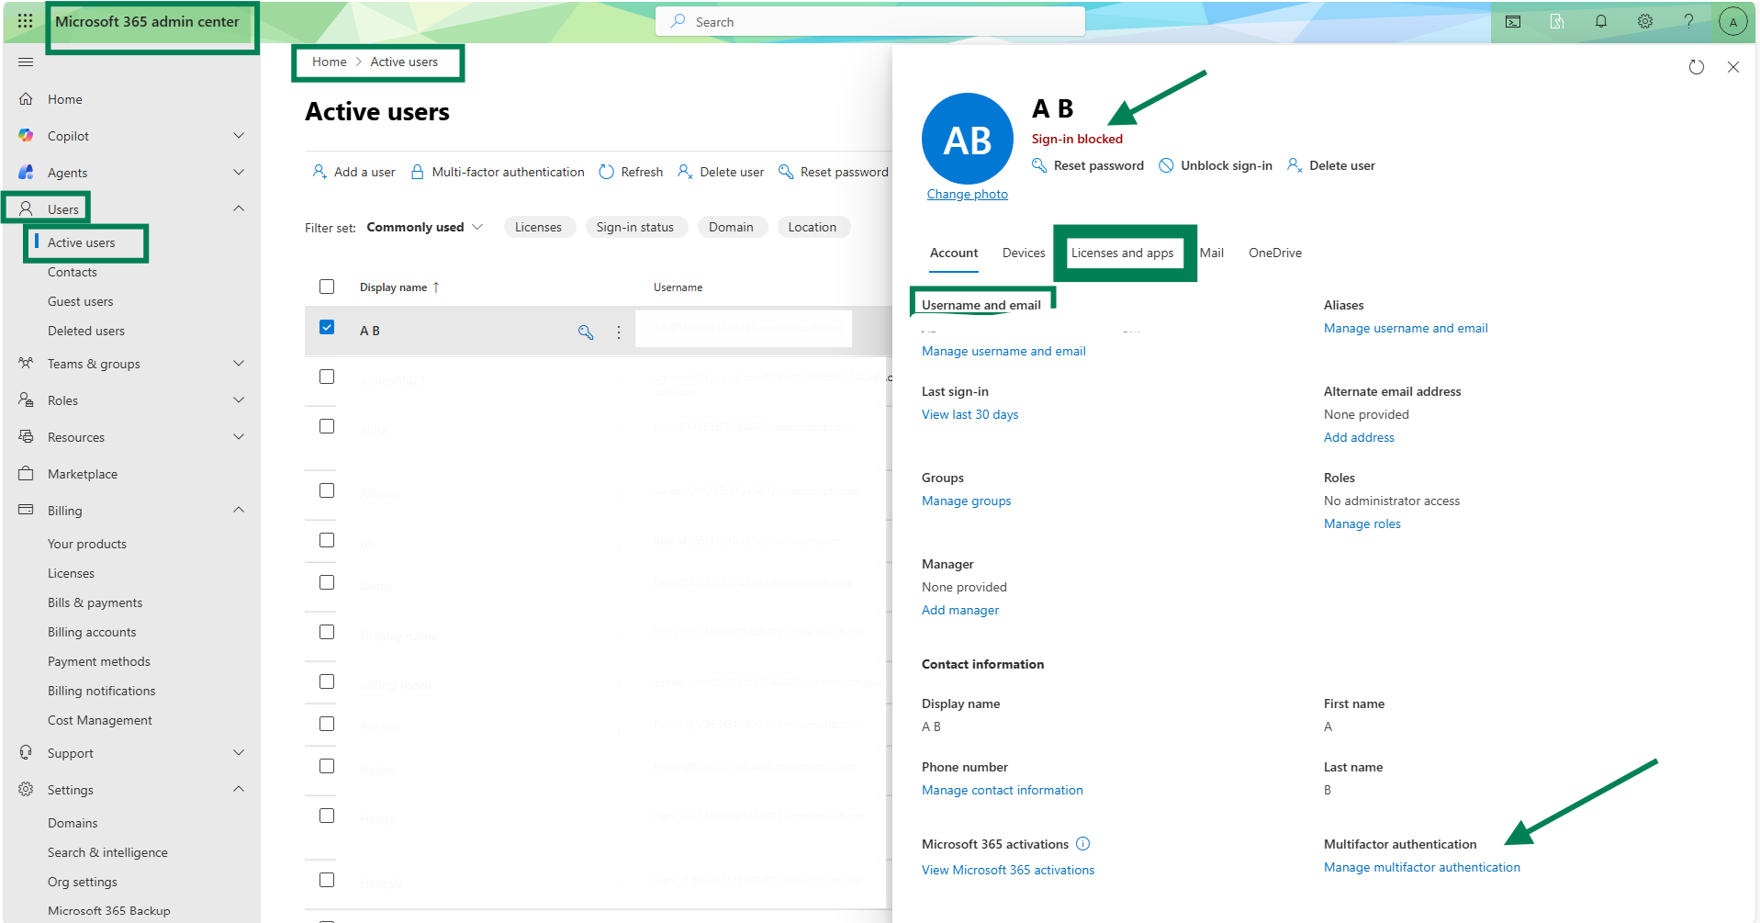Click Reset password in the users toolbar

834,172
